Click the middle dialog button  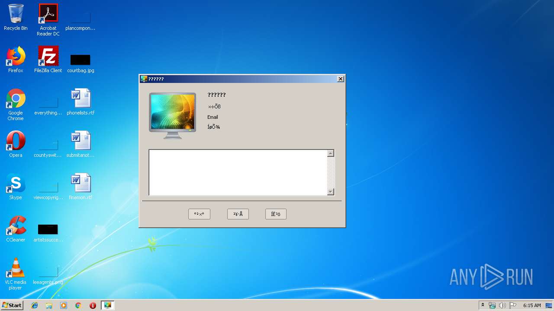(x=238, y=214)
